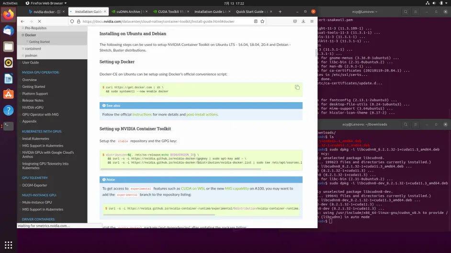
Task: Focus the Firefox URL address field
Action: (167, 21)
